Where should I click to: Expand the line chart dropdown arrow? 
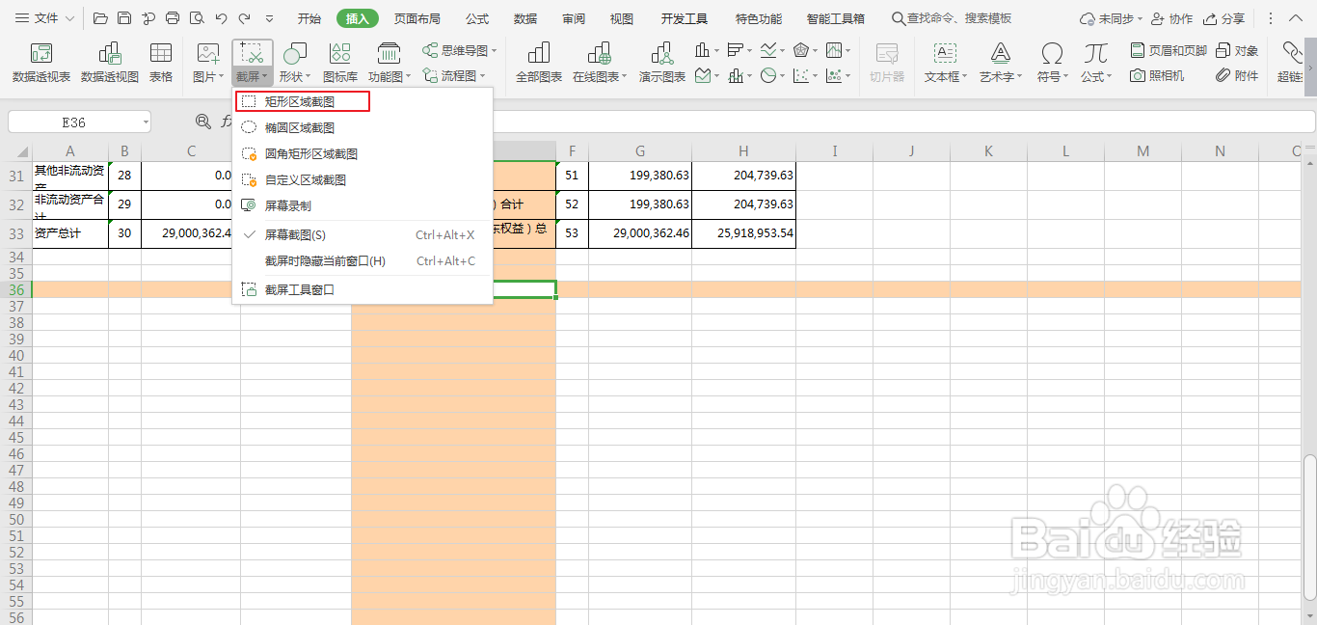(783, 50)
